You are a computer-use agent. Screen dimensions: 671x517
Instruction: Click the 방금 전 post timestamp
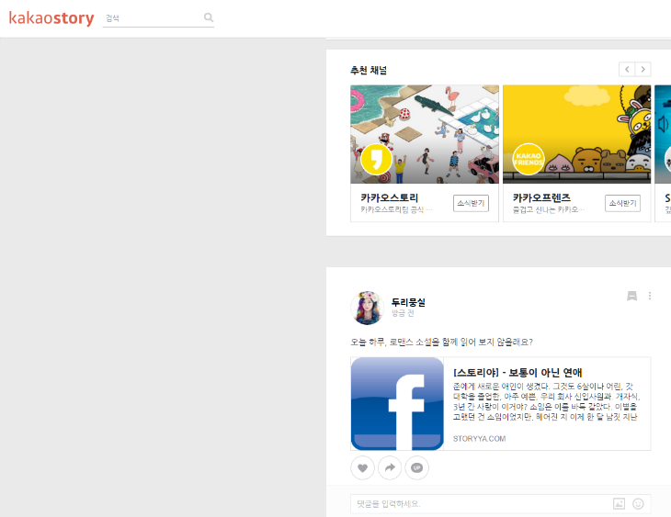pos(403,313)
